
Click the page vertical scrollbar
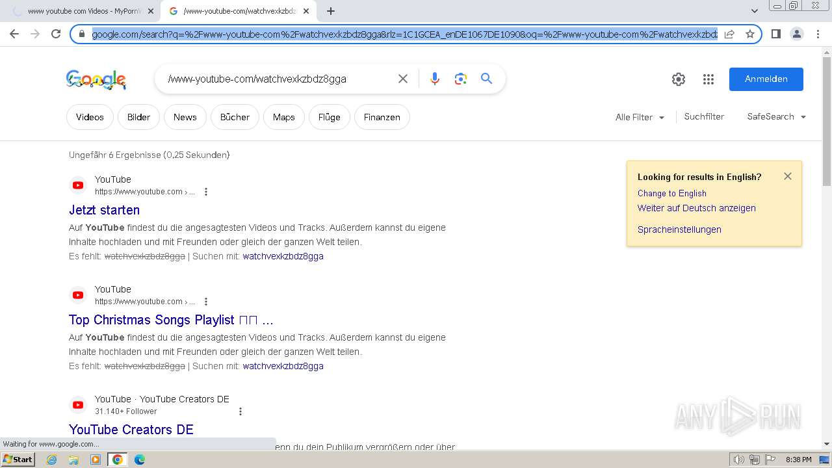pos(827,120)
